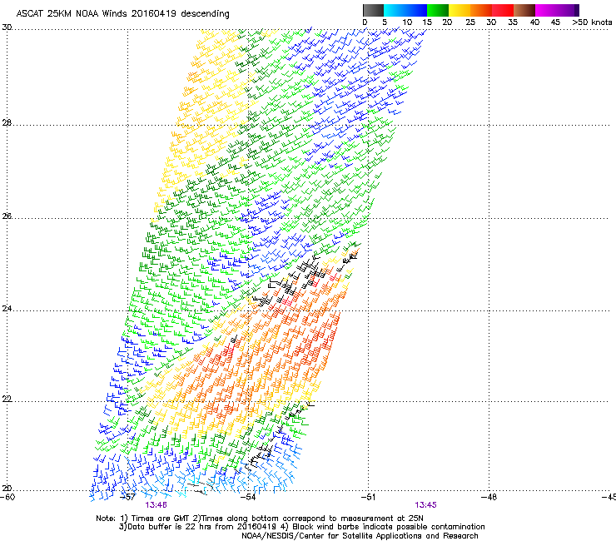This screenshot has height=541, width=616.
Task: Click the "NOAA/NESDIS/Center for Satellite Applications and Research" credit
Action: click(360, 536)
